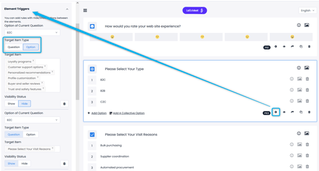Add image to the web site experience question
Image resolution: width=319 pixels, height=171 pixels.
(x=306, y=25)
